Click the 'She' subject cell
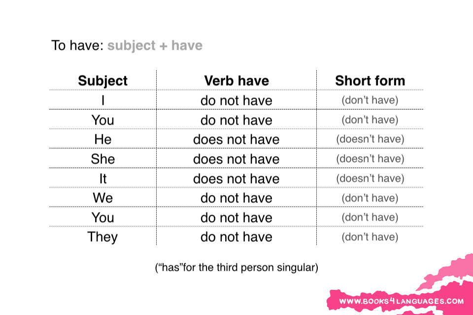 click(103, 159)
